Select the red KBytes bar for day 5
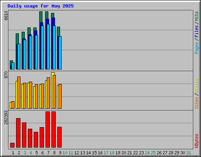The width and height of the screenshot is (201, 157). click(x=36, y=140)
